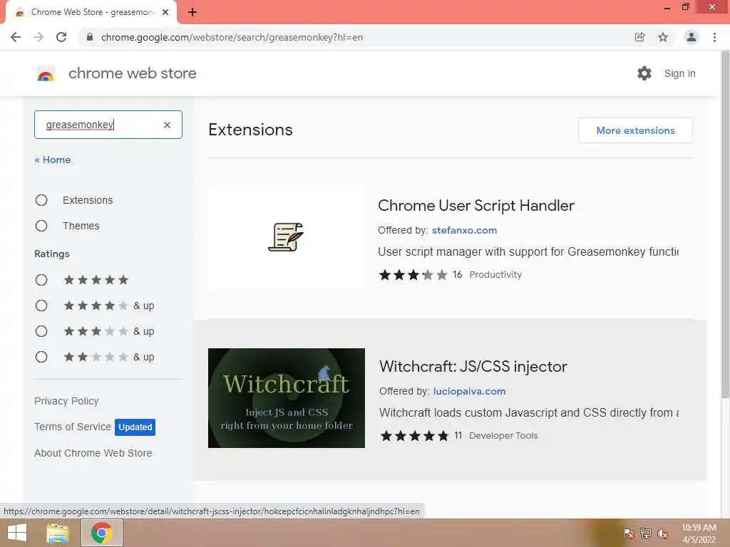Viewport: 730px width, 547px height.
Task: View site information via the lock icon
Action: [90, 37]
